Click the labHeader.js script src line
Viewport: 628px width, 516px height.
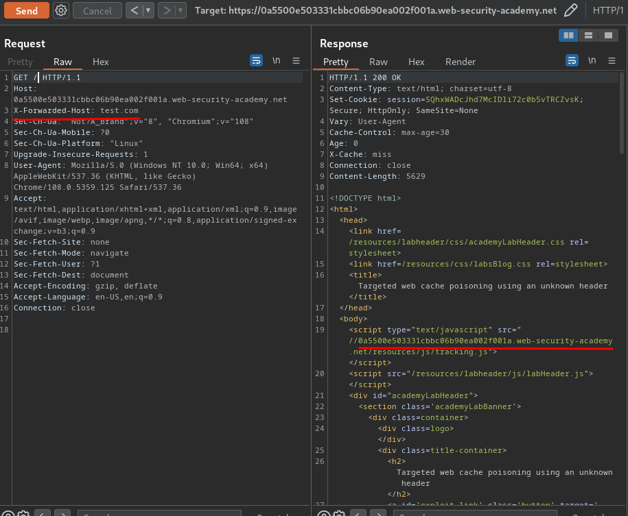pos(471,373)
